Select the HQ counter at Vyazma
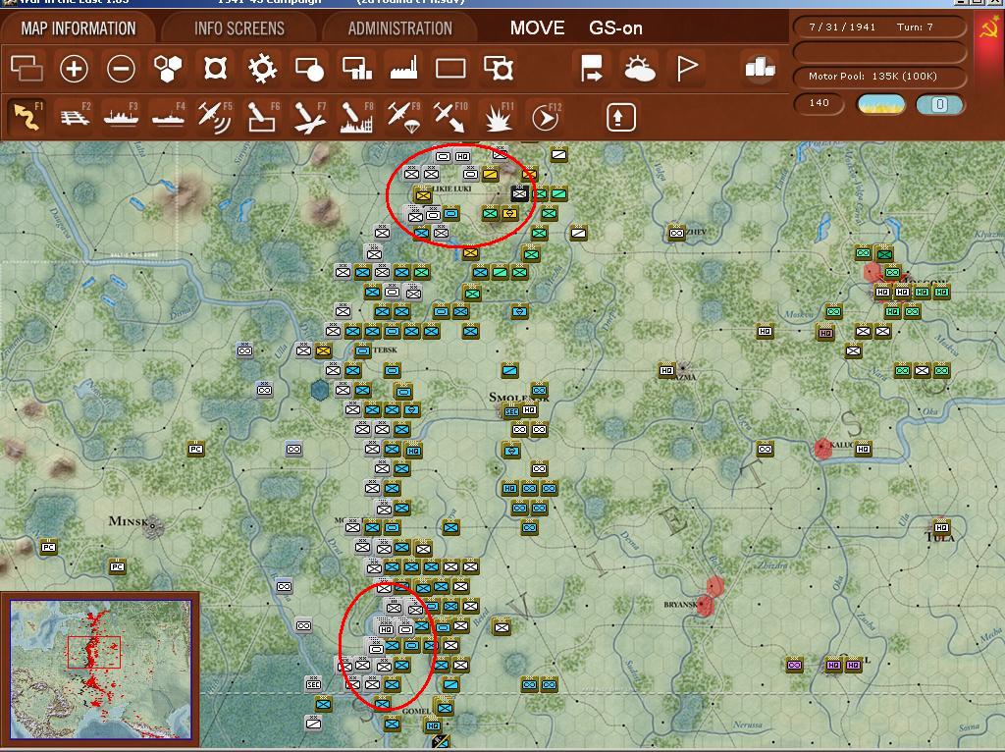Image resolution: width=1005 pixels, height=752 pixels. pyautogui.click(x=666, y=370)
